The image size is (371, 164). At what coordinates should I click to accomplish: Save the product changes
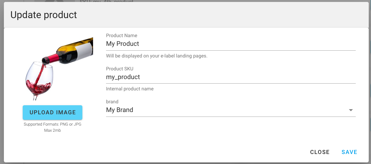coord(349,152)
